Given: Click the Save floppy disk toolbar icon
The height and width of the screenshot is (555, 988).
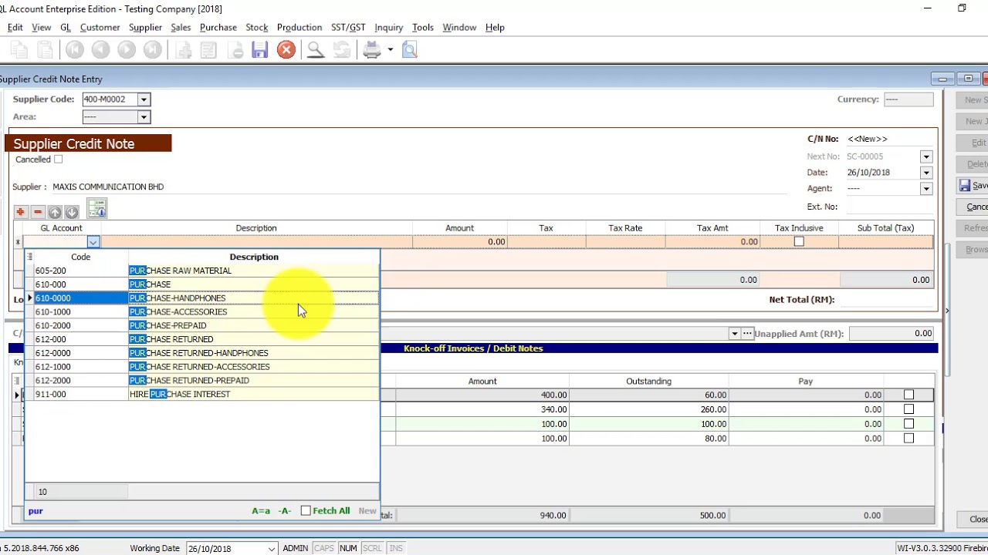Looking at the screenshot, I should point(259,50).
